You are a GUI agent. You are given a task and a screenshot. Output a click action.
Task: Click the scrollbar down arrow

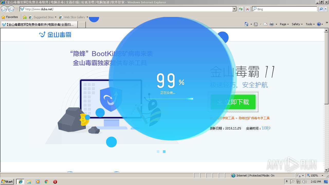pyautogui.click(x=327, y=170)
